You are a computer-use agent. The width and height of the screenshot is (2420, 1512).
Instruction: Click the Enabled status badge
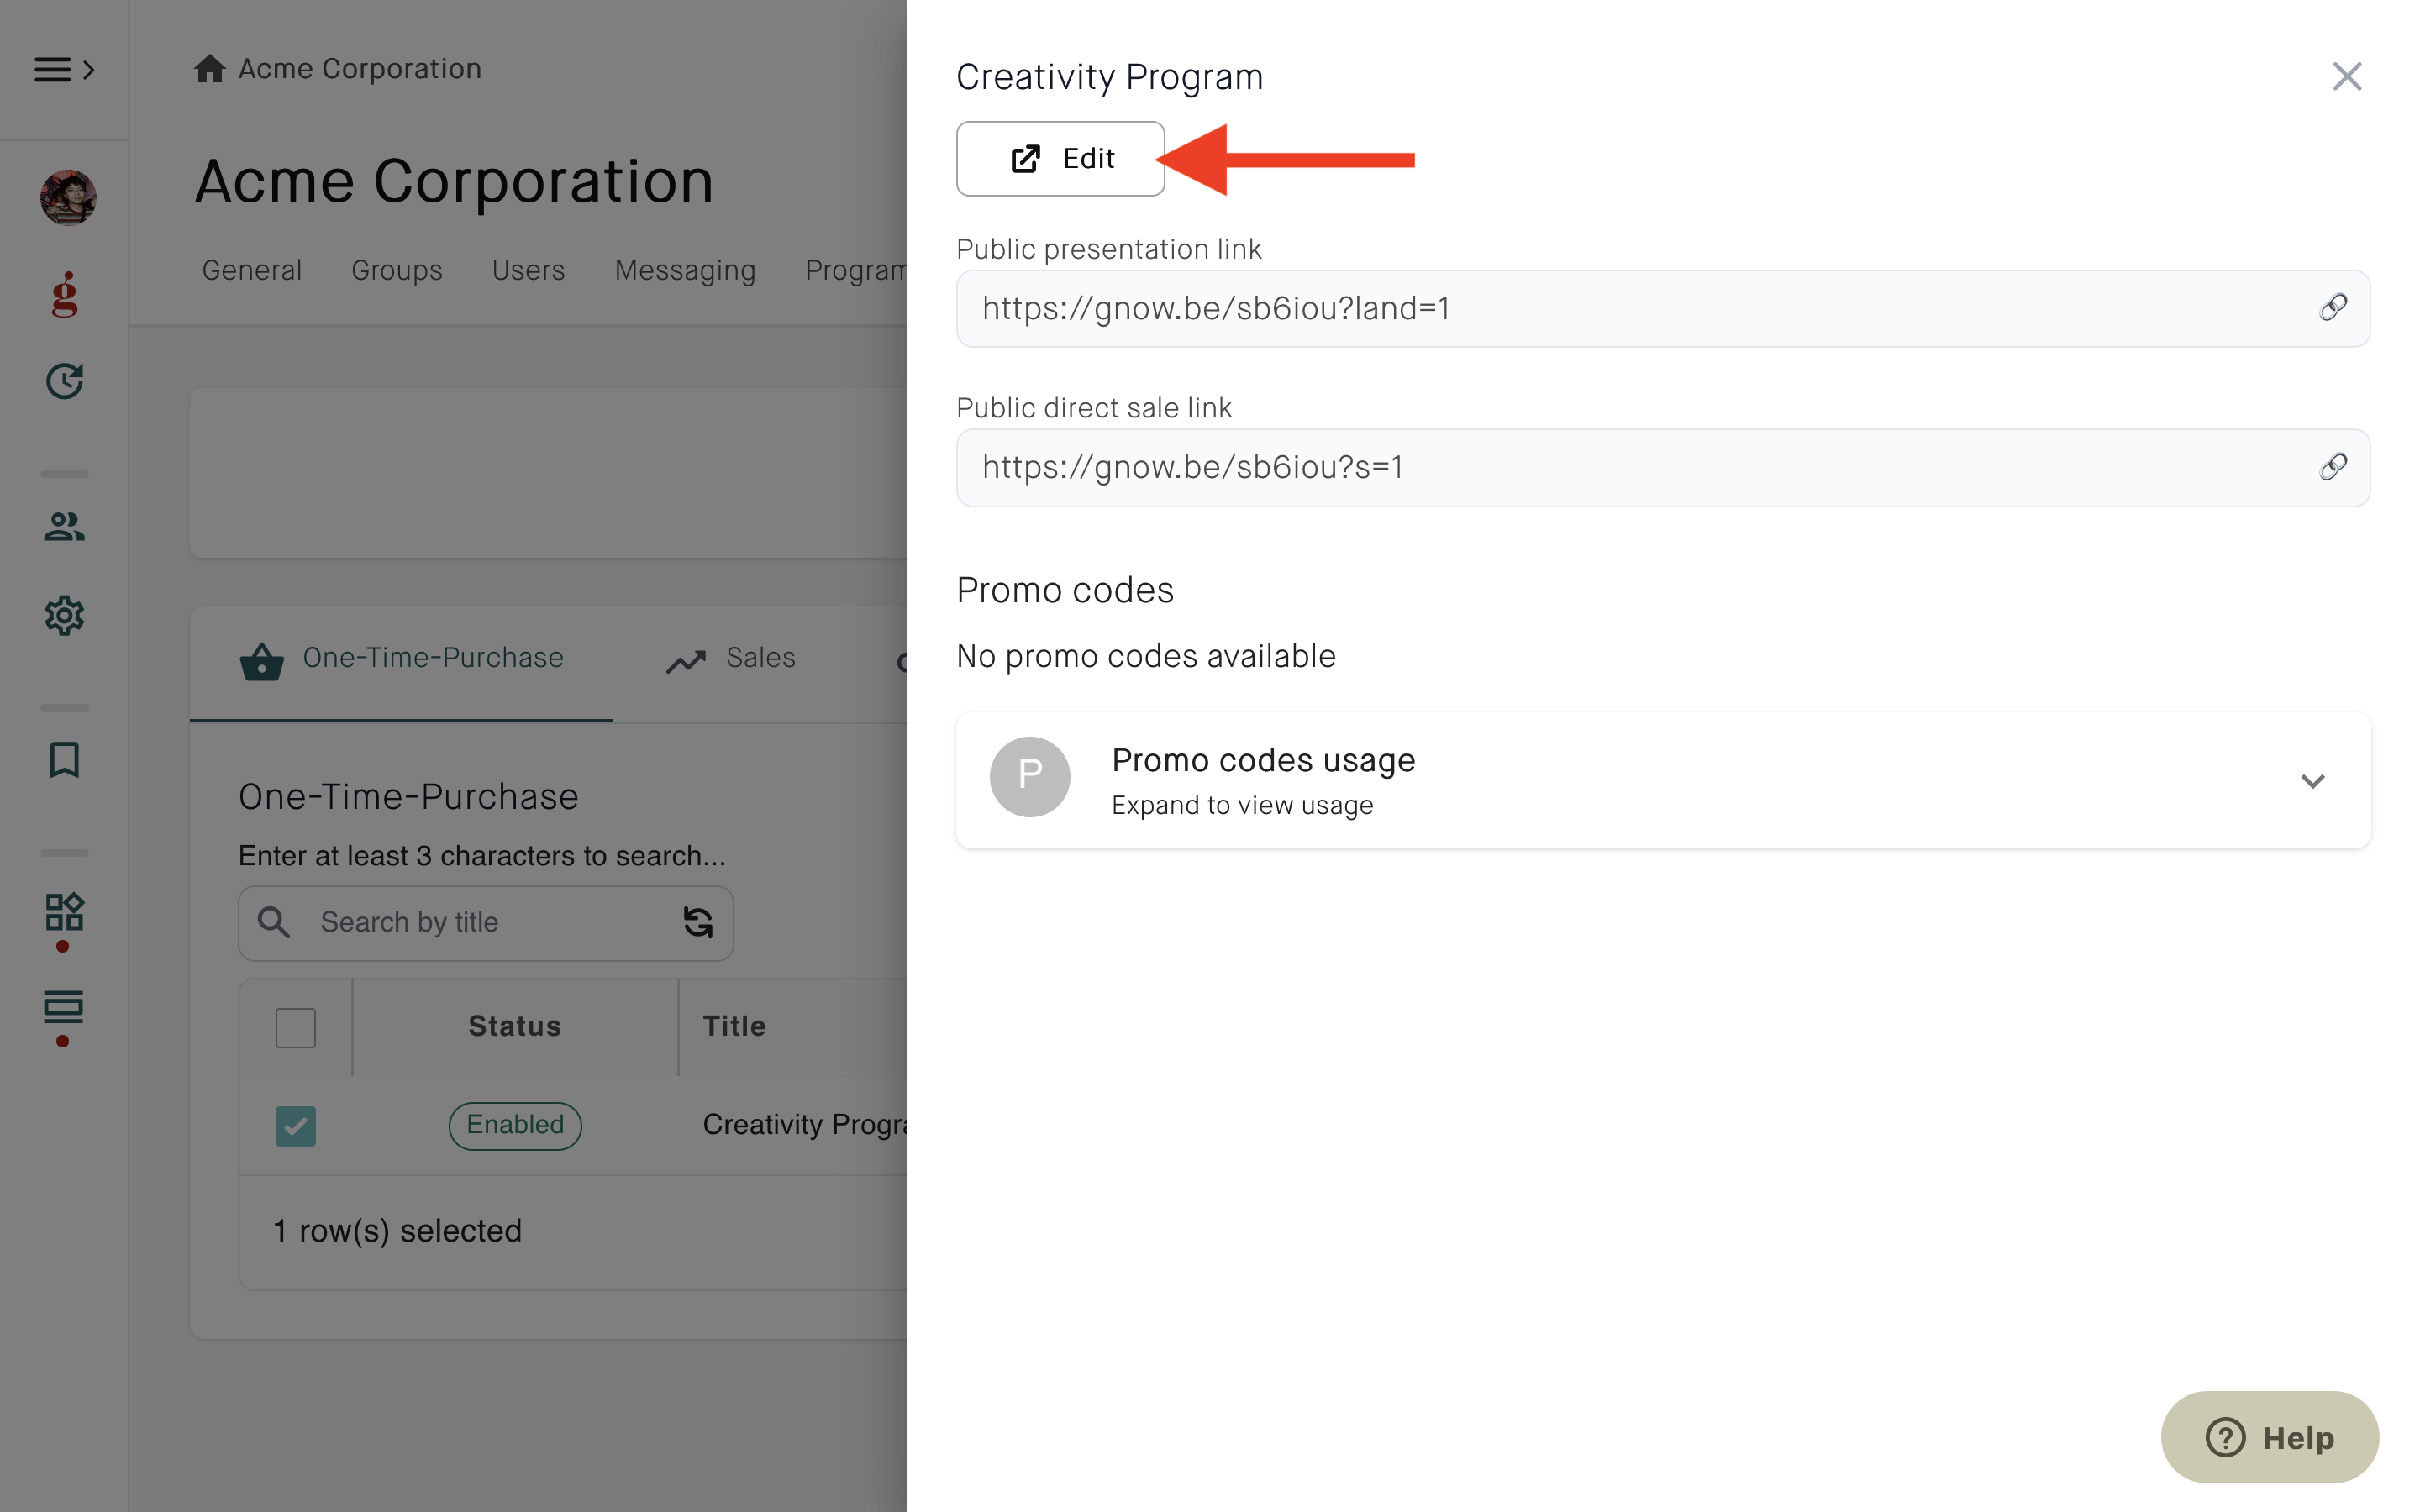(x=515, y=1125)
